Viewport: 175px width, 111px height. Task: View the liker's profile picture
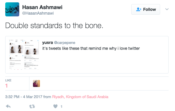pyautogui.click(x=36, y=83)
